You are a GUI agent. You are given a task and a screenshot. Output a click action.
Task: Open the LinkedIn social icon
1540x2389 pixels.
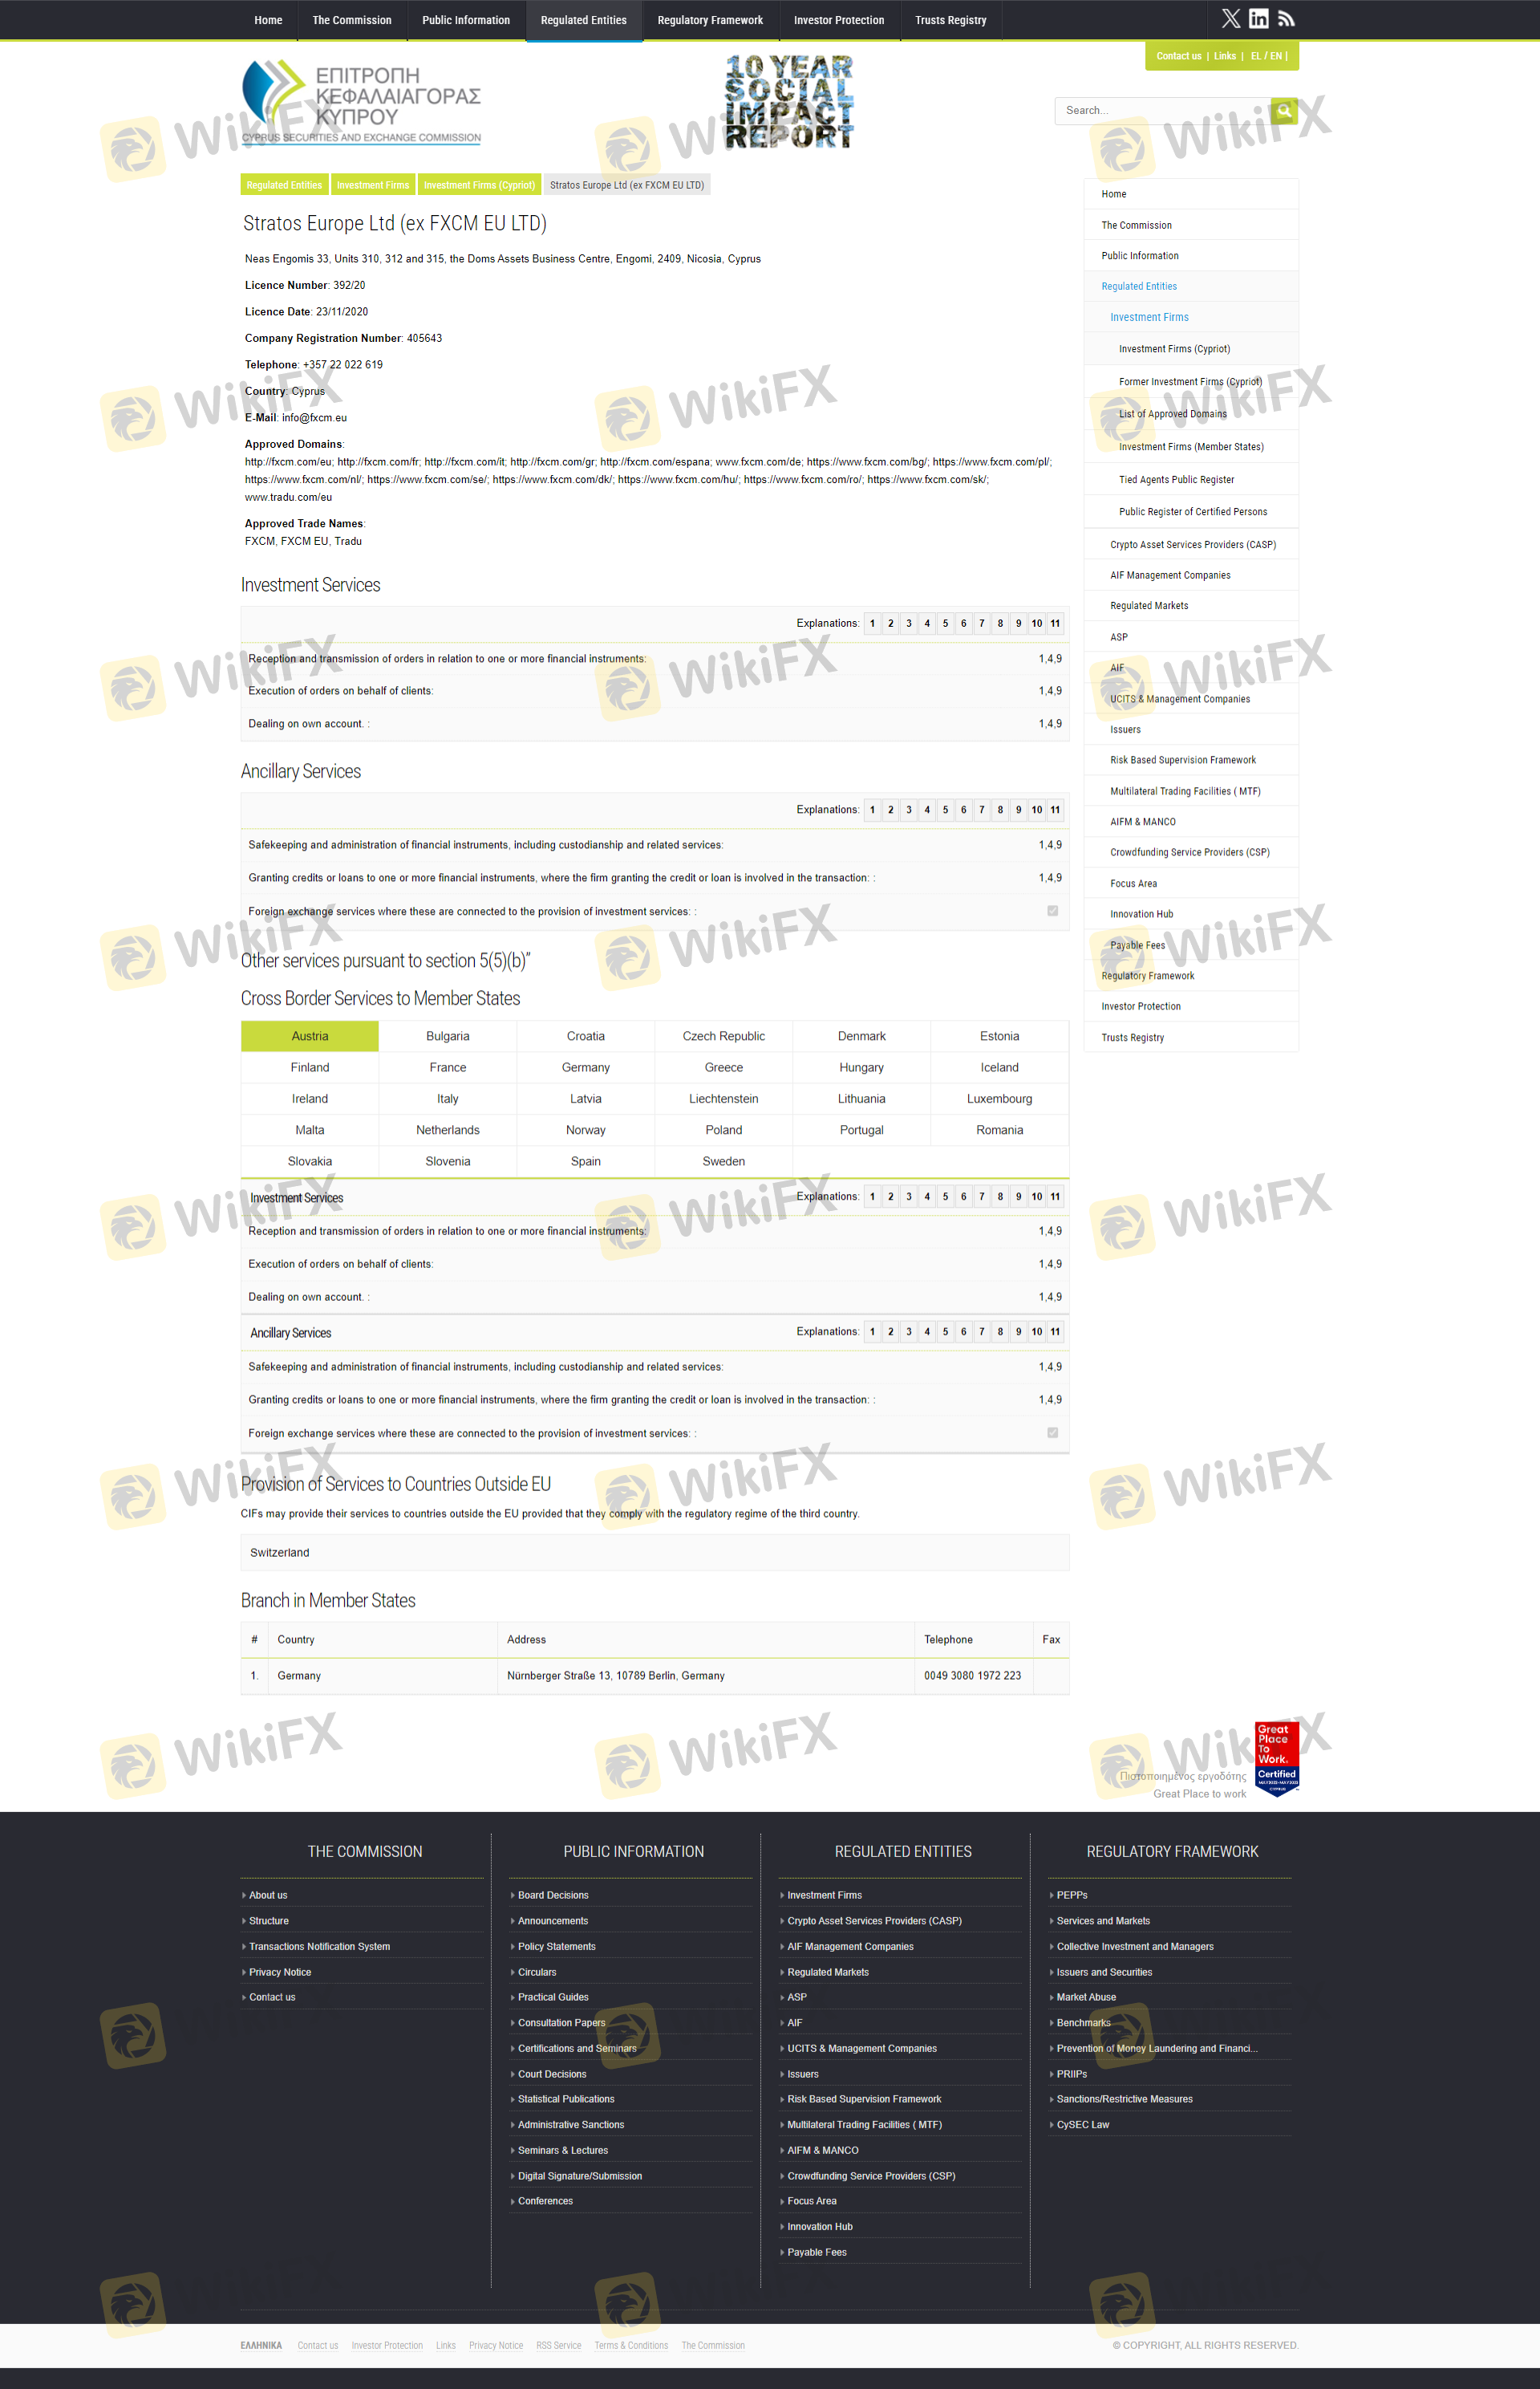(1258, 19)
